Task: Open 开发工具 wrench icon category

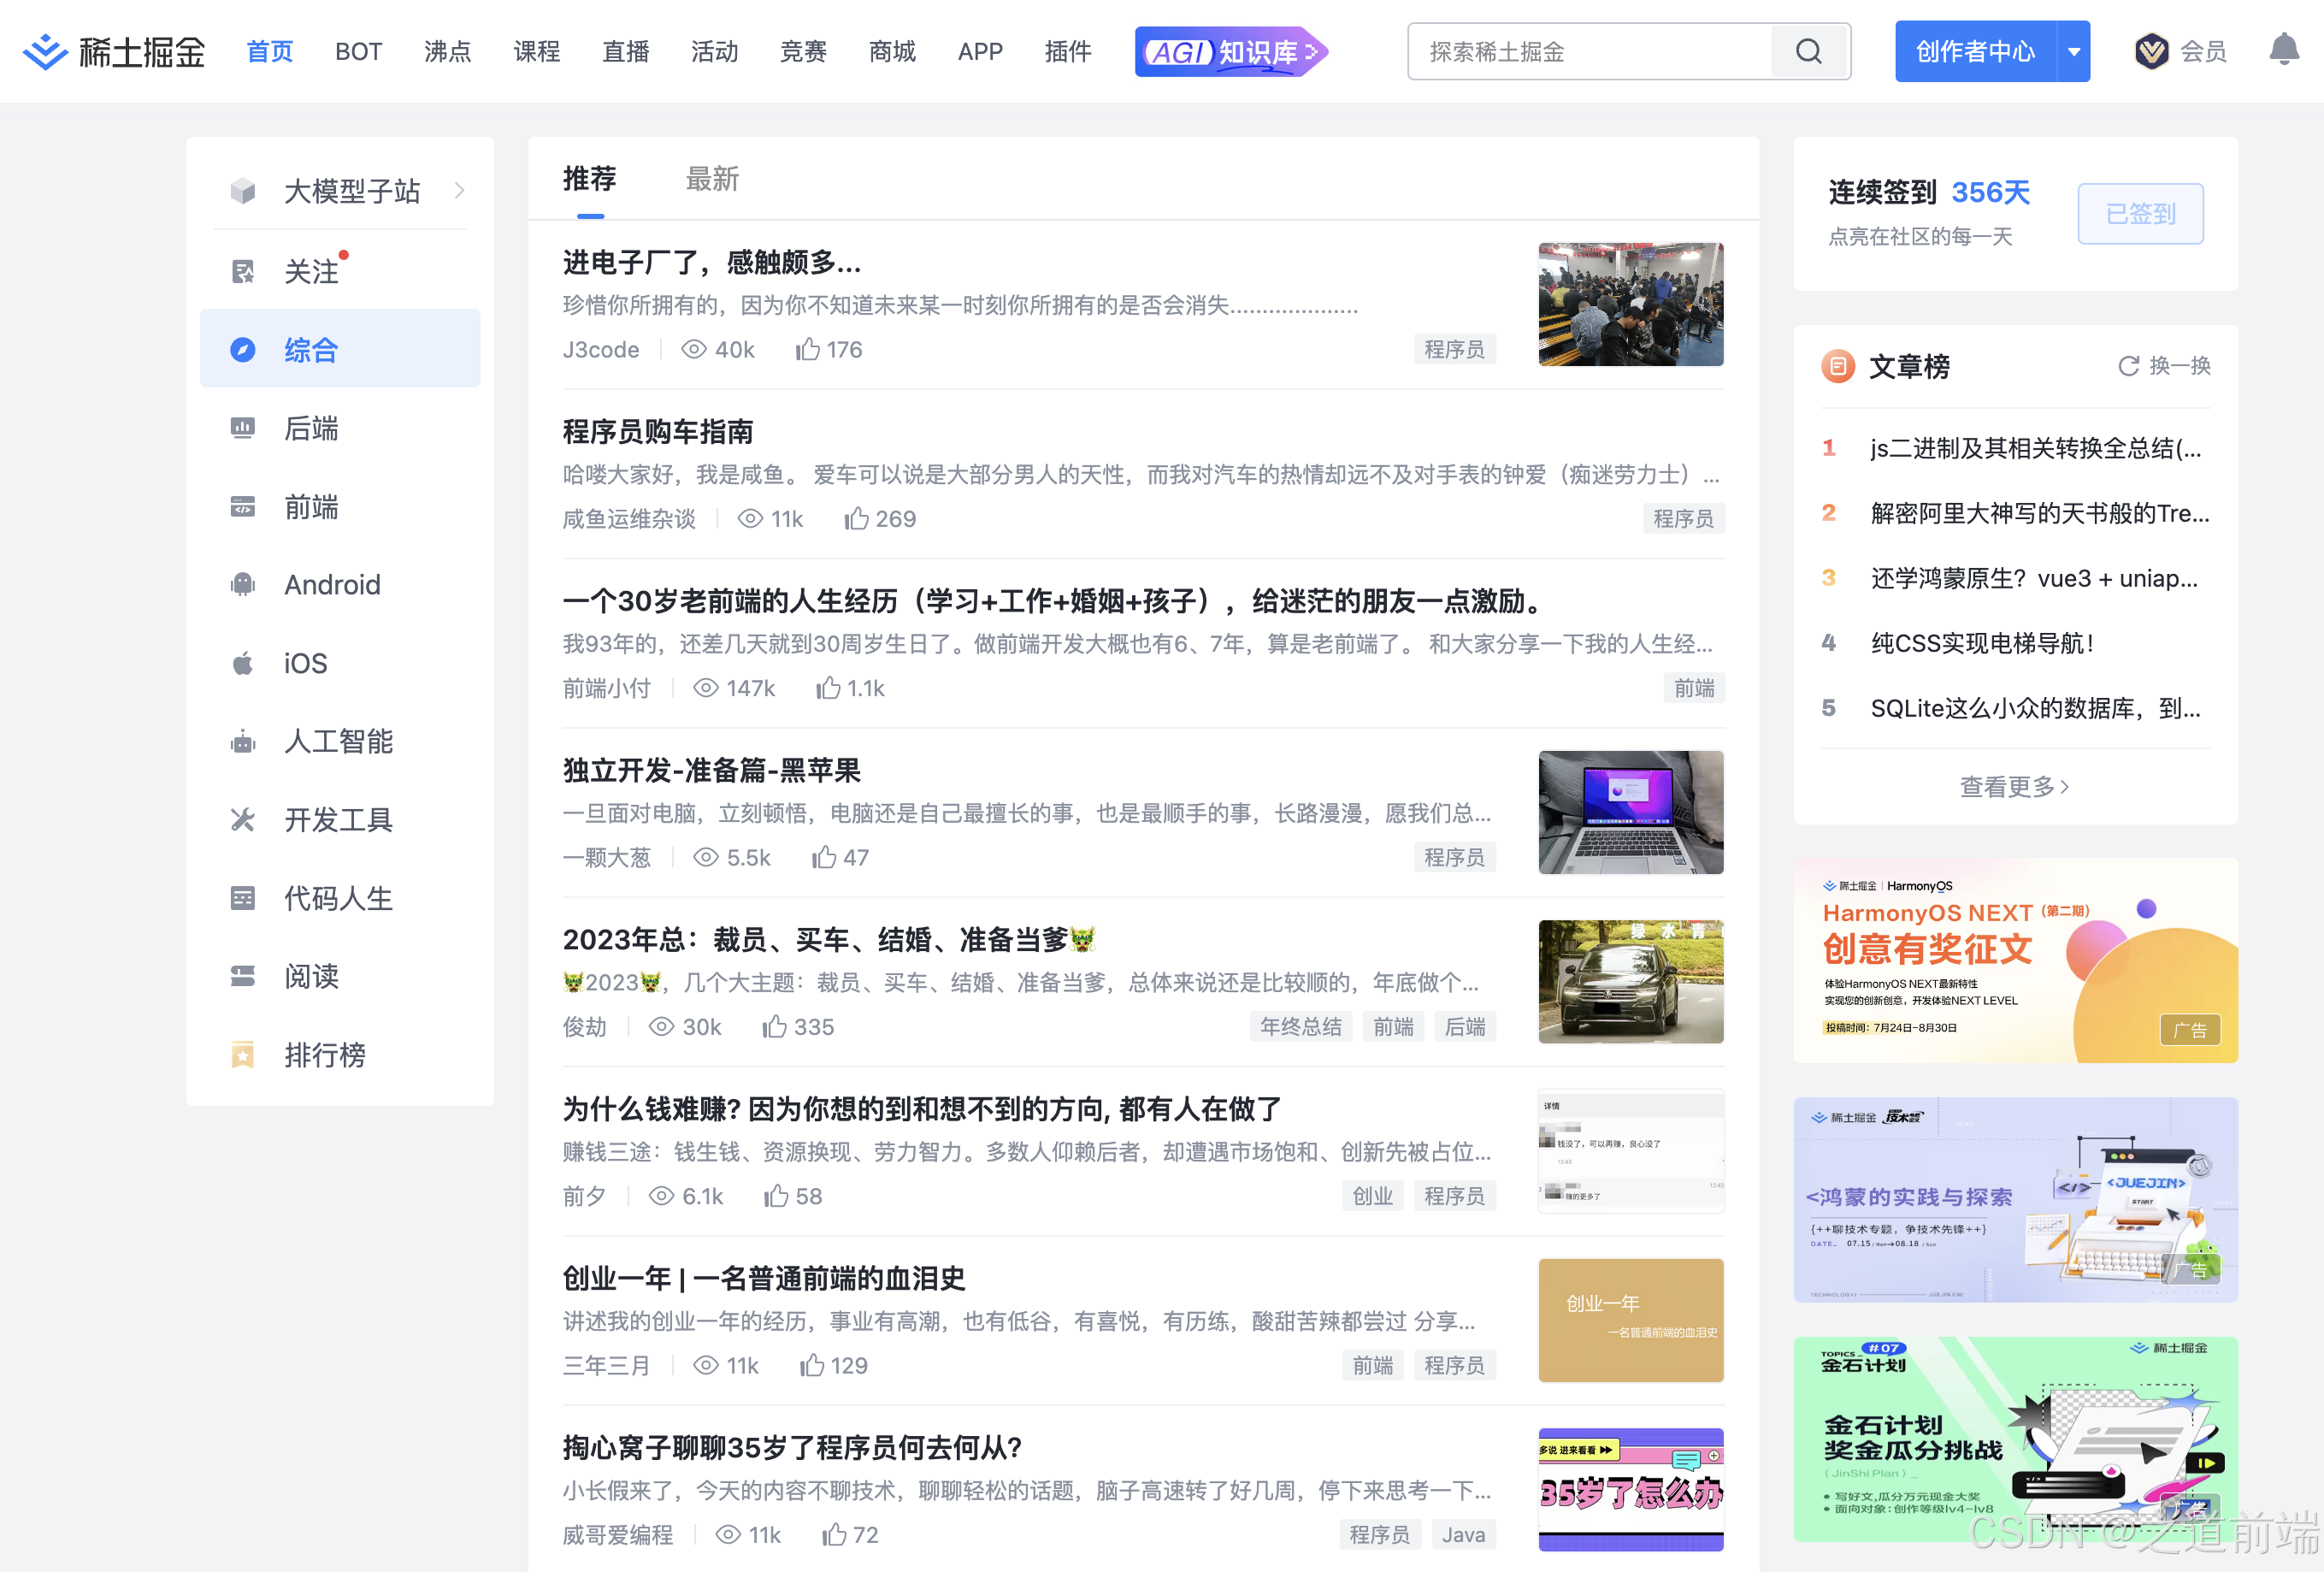Action: coord(243,820)
